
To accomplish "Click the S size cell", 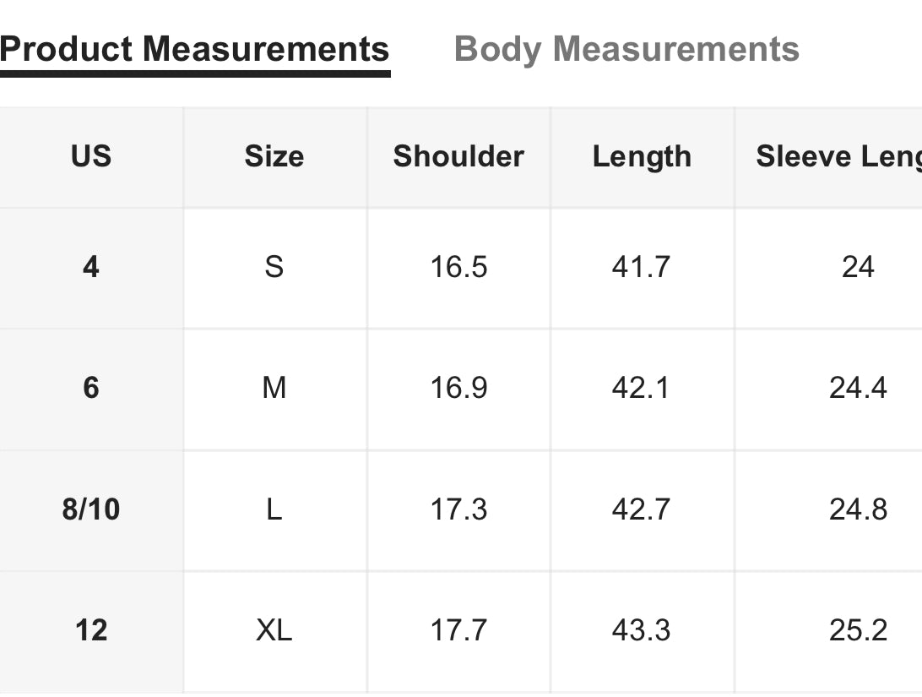I will pos(274,267).
